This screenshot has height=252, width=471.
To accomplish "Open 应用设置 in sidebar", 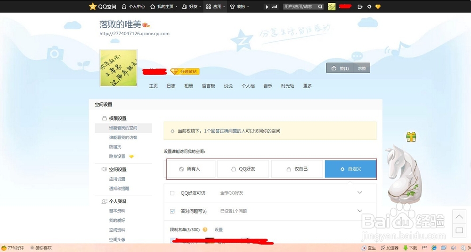I will [117, 179].
